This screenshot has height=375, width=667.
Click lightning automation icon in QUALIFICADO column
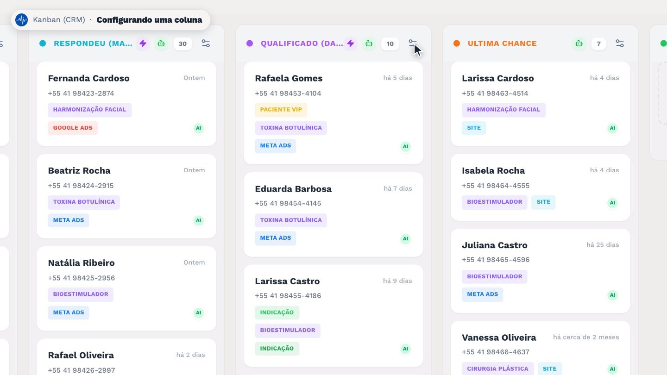[351, 44]
